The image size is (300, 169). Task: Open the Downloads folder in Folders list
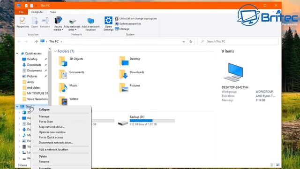(x=131, y=74)
